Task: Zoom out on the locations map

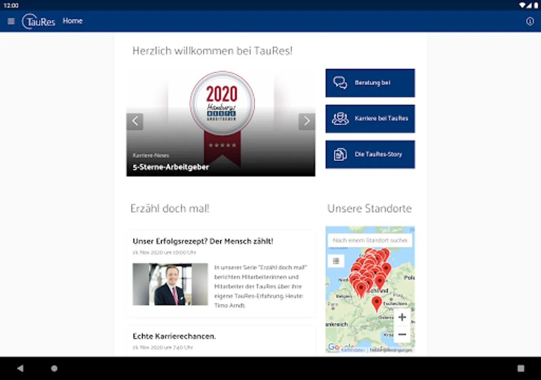Action: pos(402,334)
